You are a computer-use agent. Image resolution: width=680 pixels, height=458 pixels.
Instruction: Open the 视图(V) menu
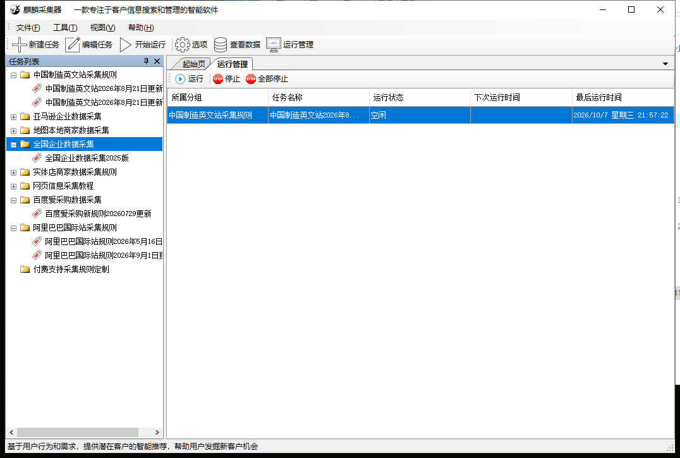[x=103, y=28]
